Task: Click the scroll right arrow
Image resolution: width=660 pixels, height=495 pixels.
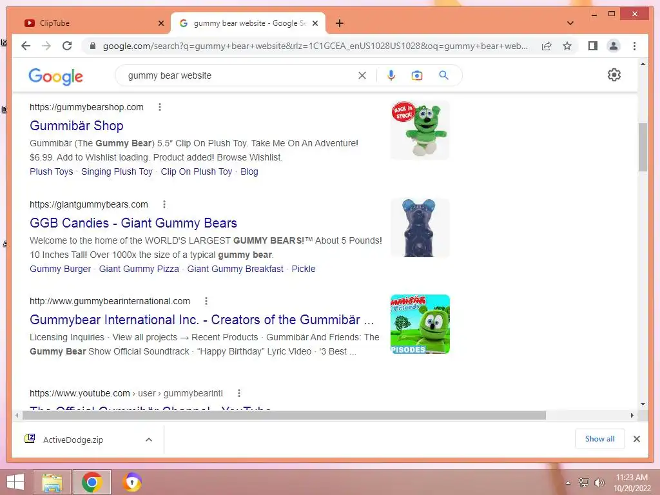Action: point(632,416)
